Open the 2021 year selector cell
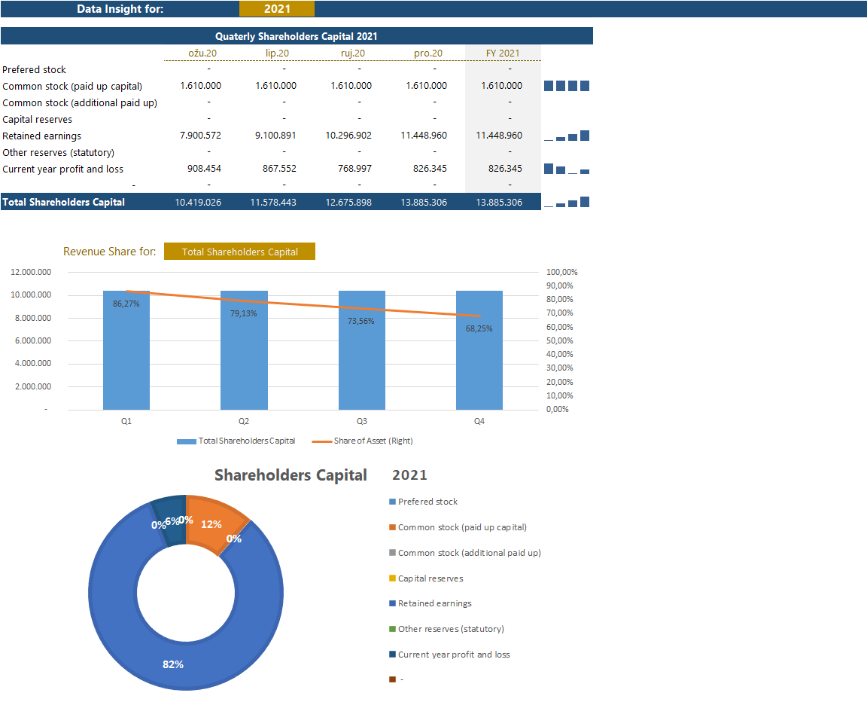 276,9
